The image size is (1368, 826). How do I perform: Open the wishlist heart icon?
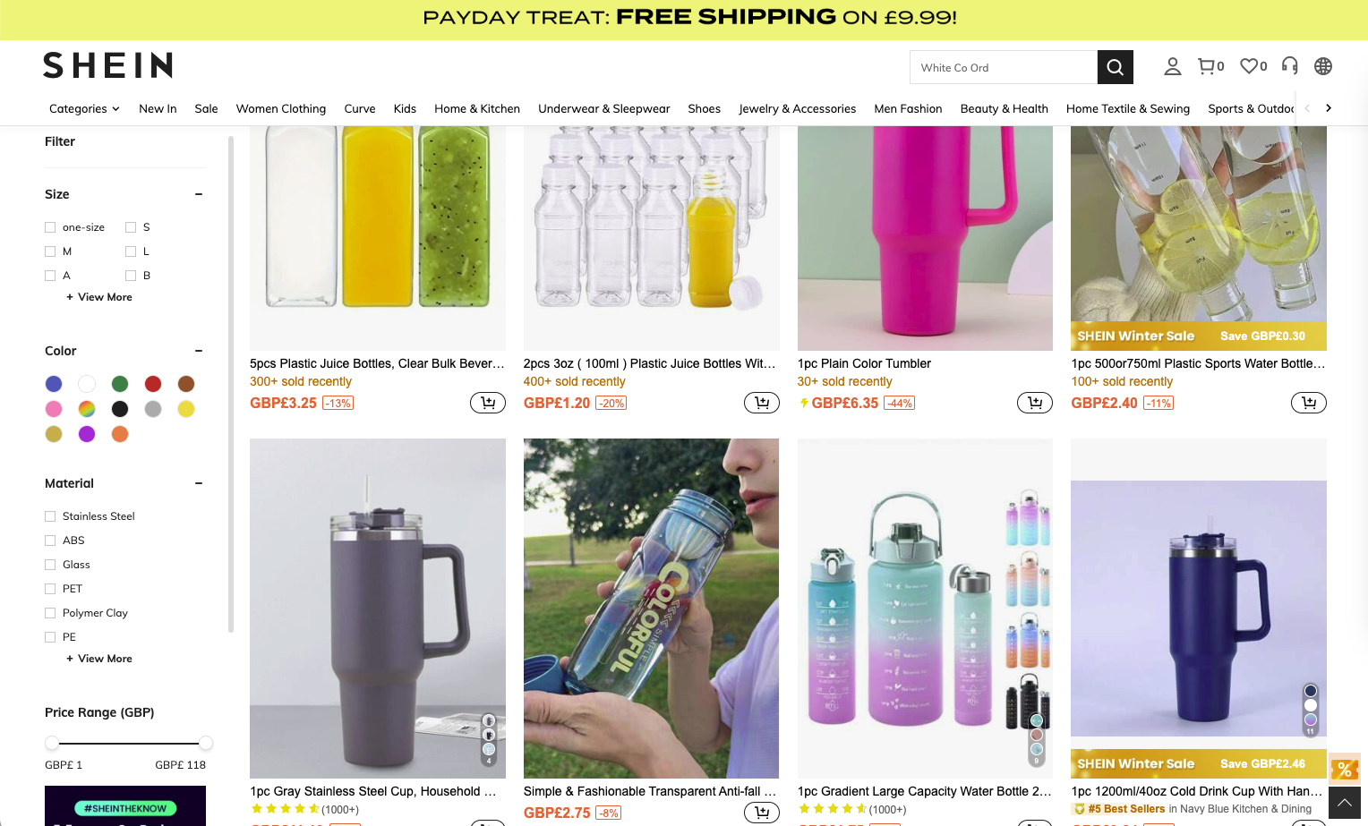(1253, 66)
